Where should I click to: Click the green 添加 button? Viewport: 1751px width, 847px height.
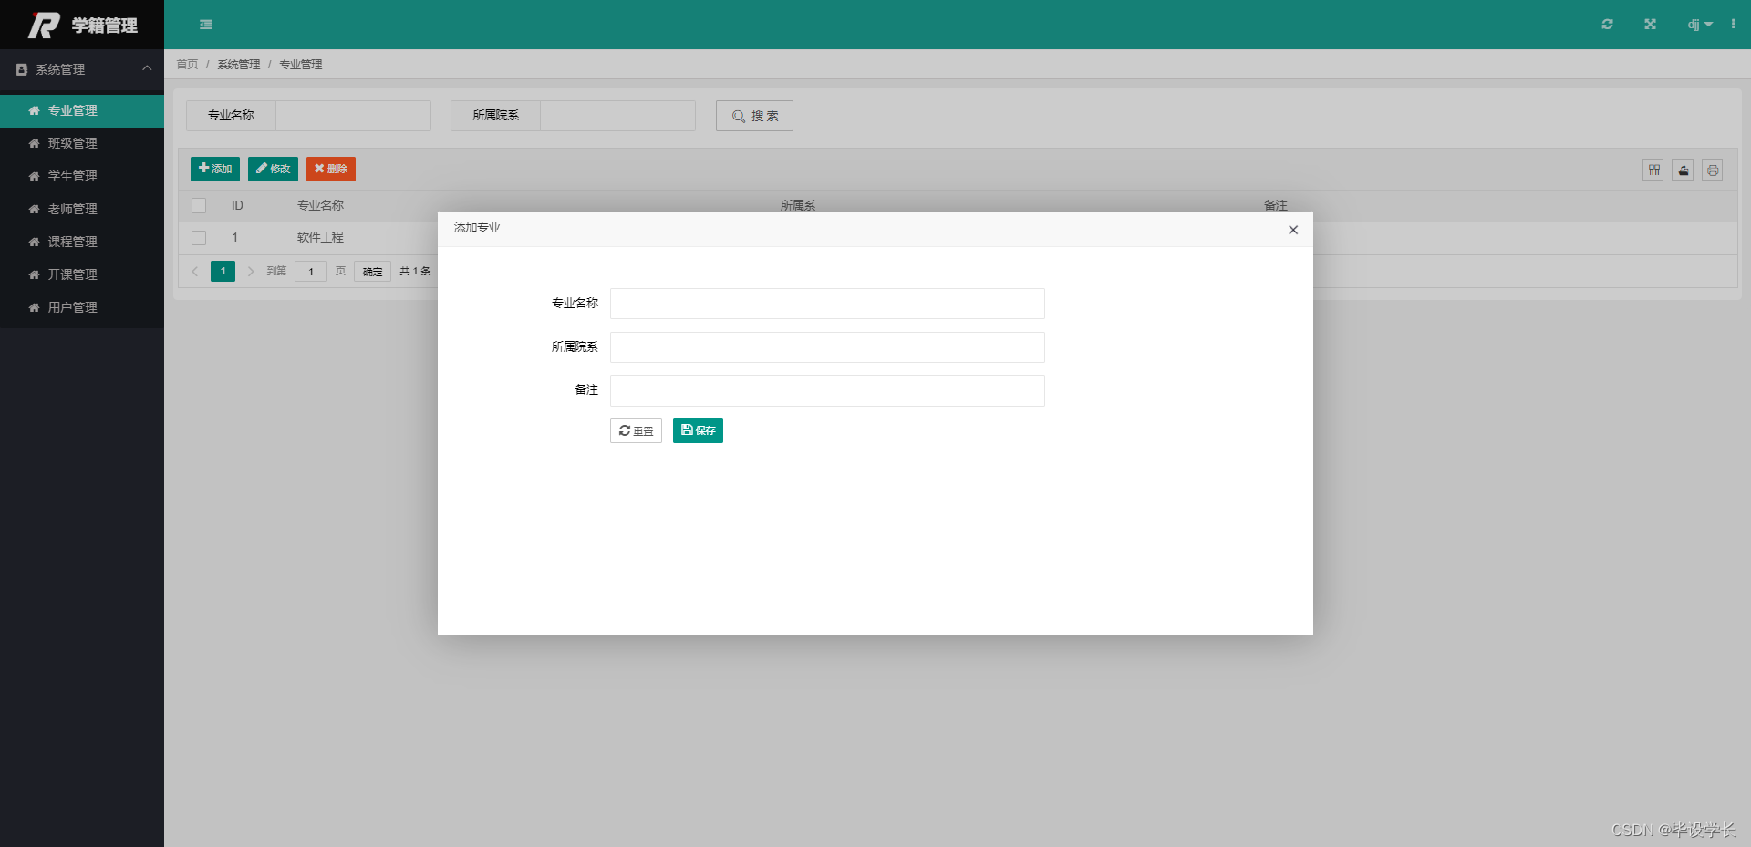coord(215,169)
